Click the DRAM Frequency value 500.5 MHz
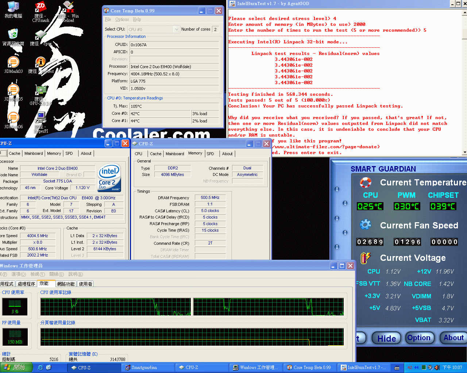The width and height of the screenshot is (467, 373). click(210, 198)
